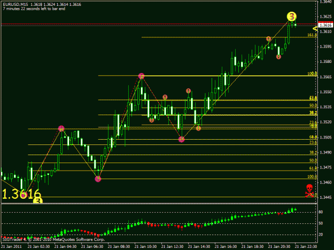
Task: Click the '21 Jan 22:30' time axis label
Action: click(306, 247)
